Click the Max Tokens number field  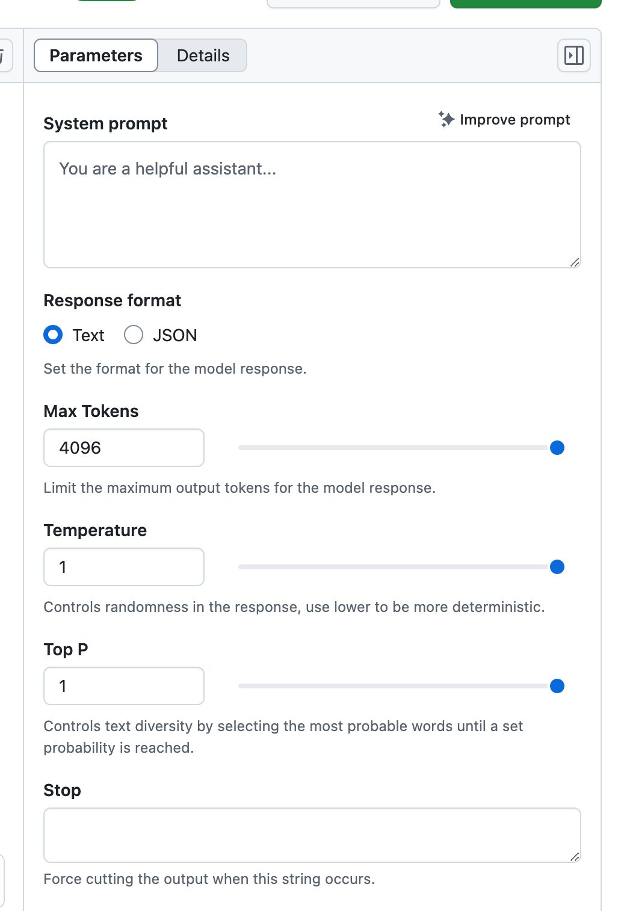124,448
